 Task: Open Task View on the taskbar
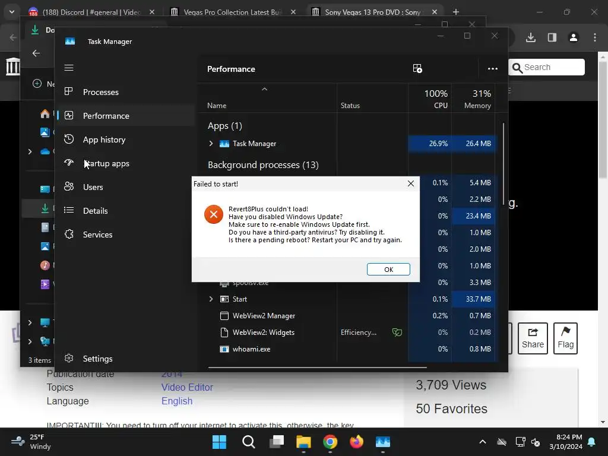[277, 442]
